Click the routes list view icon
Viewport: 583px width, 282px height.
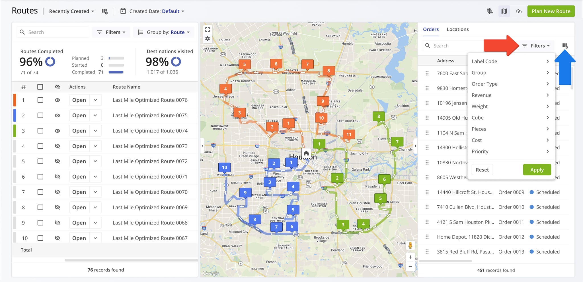click(x=490, y=11)
